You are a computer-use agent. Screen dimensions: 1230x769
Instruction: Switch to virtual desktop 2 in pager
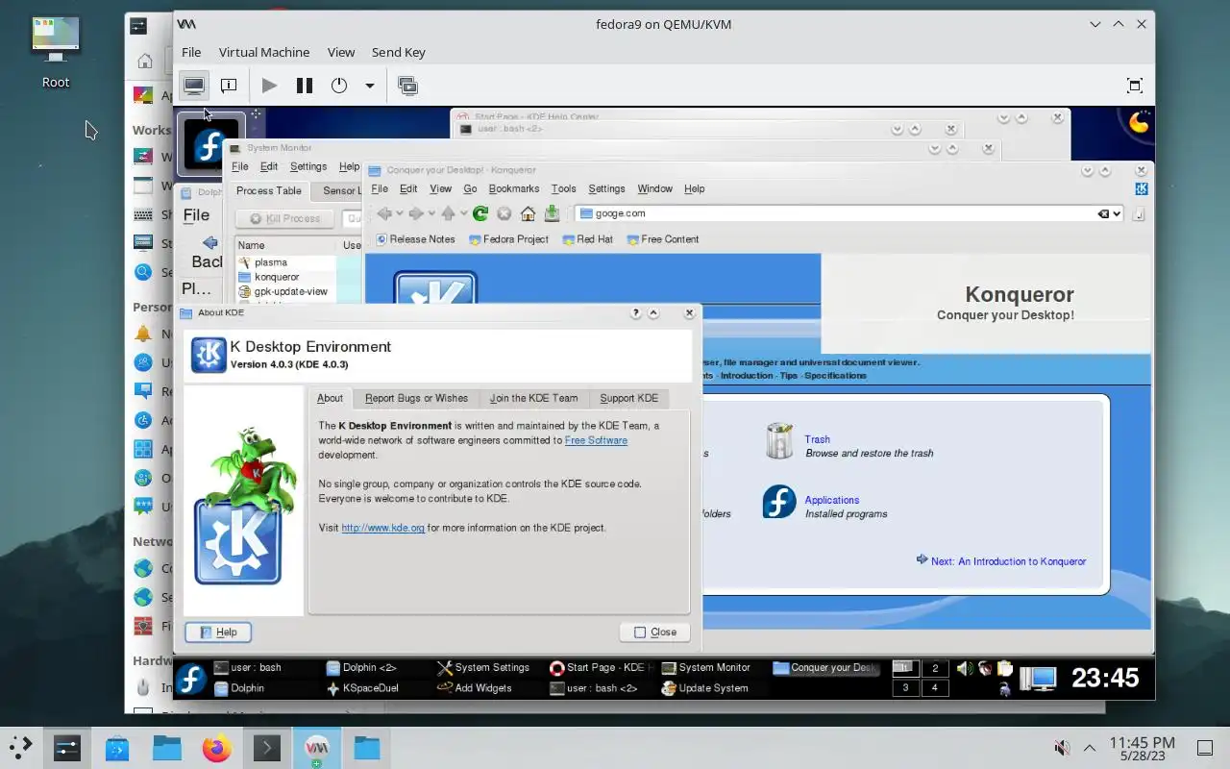point(935,668)
